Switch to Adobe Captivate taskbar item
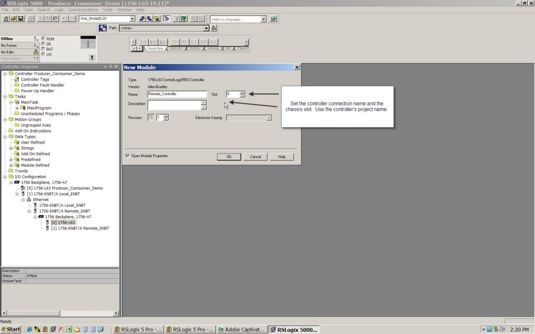 click(x=241, y=330)
